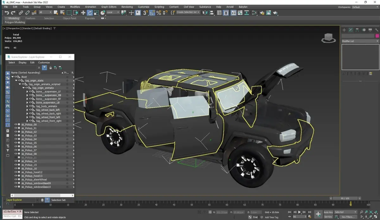
Task: Click the pink object color swatch
Action: pyautogui.click(x=377, y=36)
